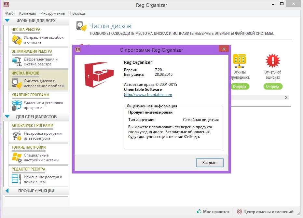Select the АВТОЗАПУСК ПРОГРАММ heading

point(32,125)
